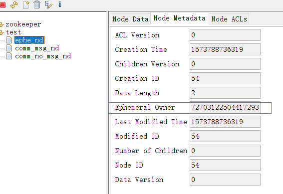Viewport: 283px width, 194px height.
Task: Click the ACL Version label
Action: (x=137, y=35)
